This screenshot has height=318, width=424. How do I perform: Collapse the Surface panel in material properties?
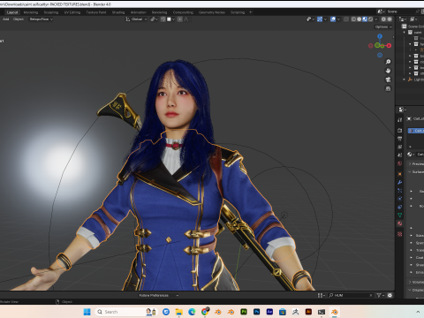coord(410,172)
